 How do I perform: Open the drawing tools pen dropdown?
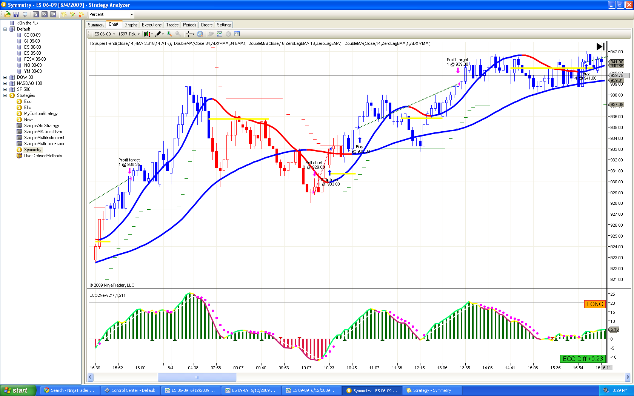[159, 34]
